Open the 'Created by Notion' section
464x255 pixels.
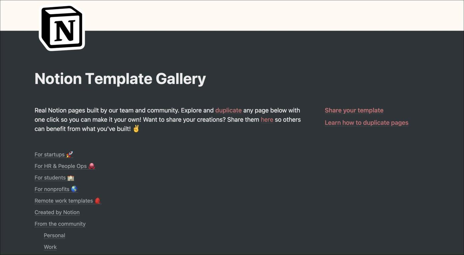coord(57,213)
